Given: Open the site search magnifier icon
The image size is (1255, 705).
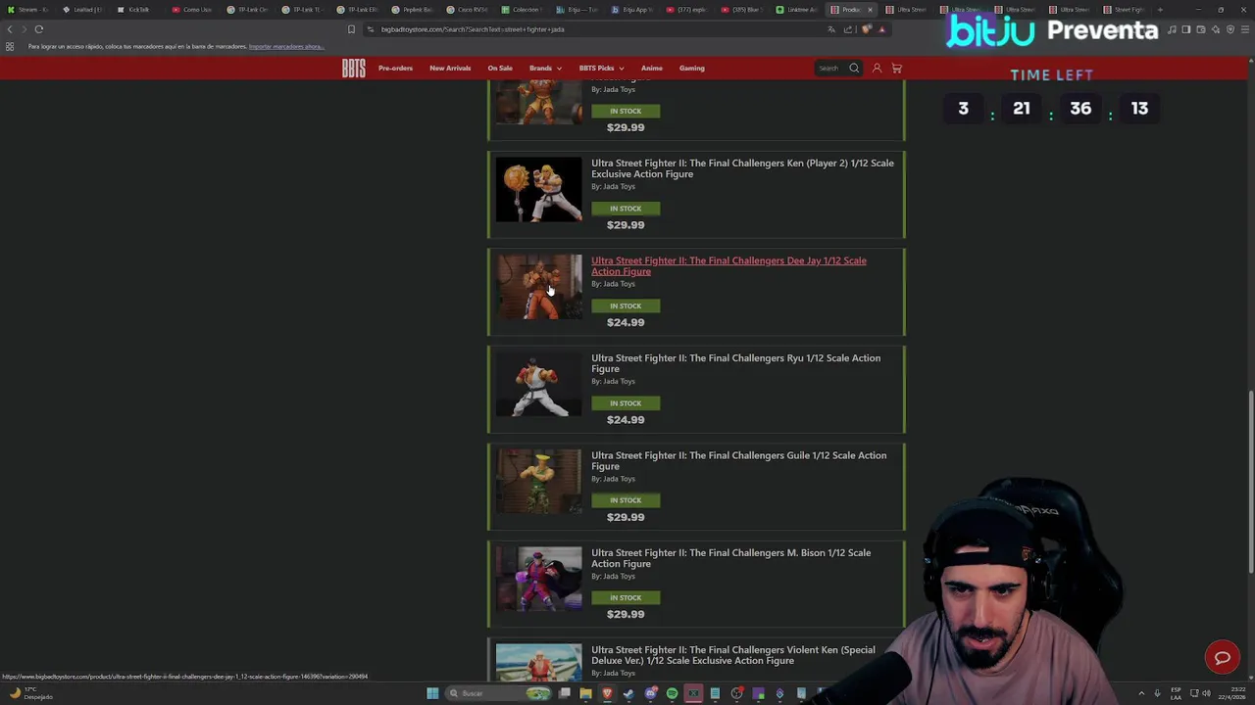Looking at the screenshot, I should click(x=854, y=69).
